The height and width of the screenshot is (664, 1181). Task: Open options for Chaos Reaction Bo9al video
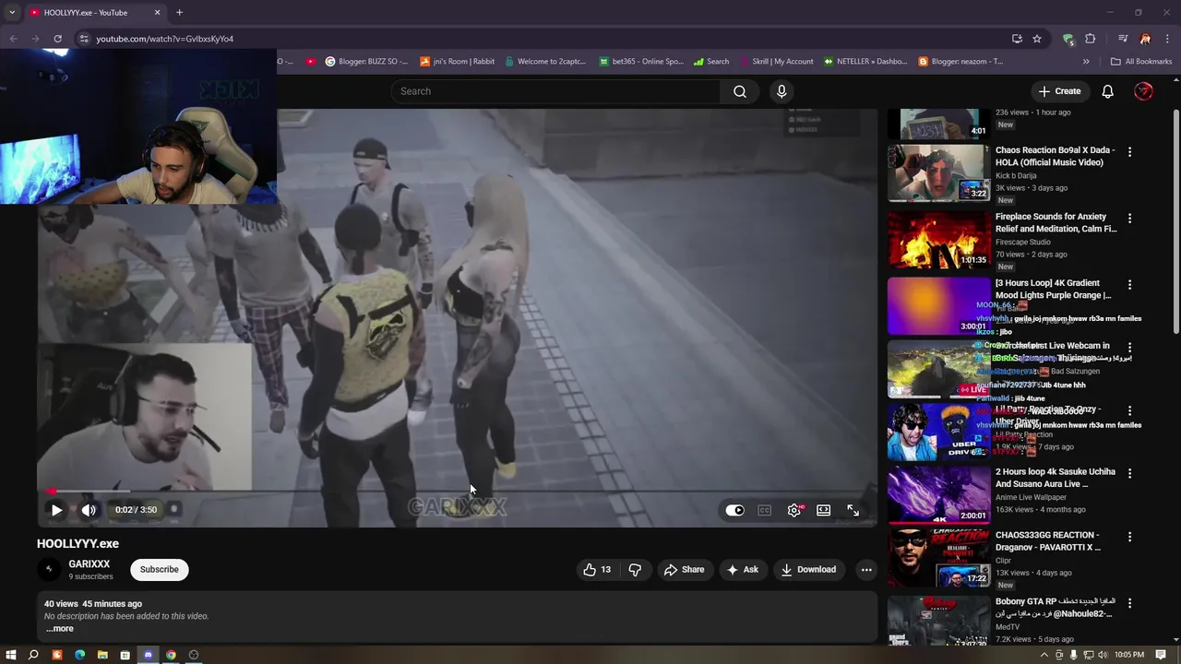(x=1129, y=151)
